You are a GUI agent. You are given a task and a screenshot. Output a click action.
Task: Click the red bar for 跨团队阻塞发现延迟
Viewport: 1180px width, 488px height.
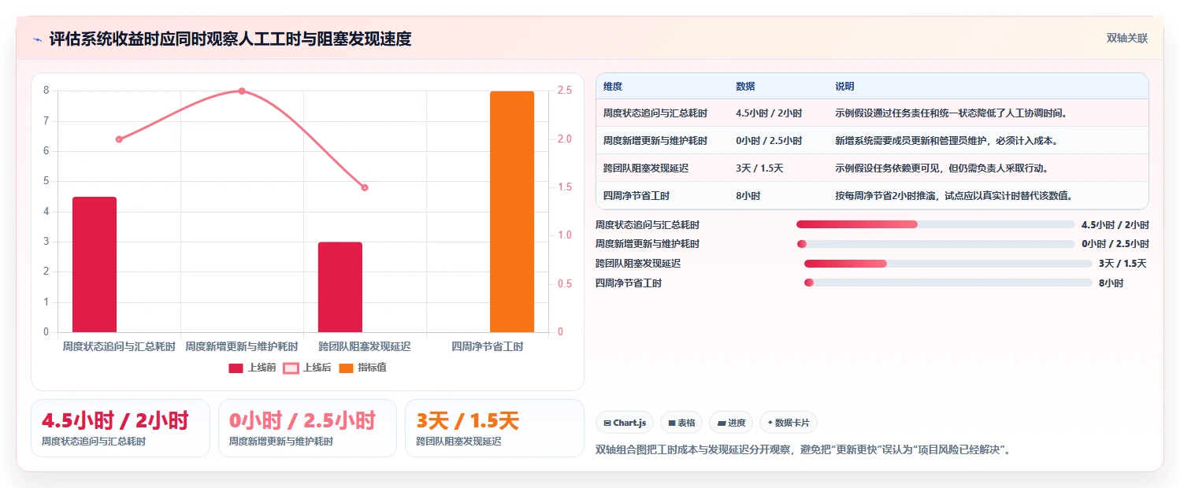point(340,287)
